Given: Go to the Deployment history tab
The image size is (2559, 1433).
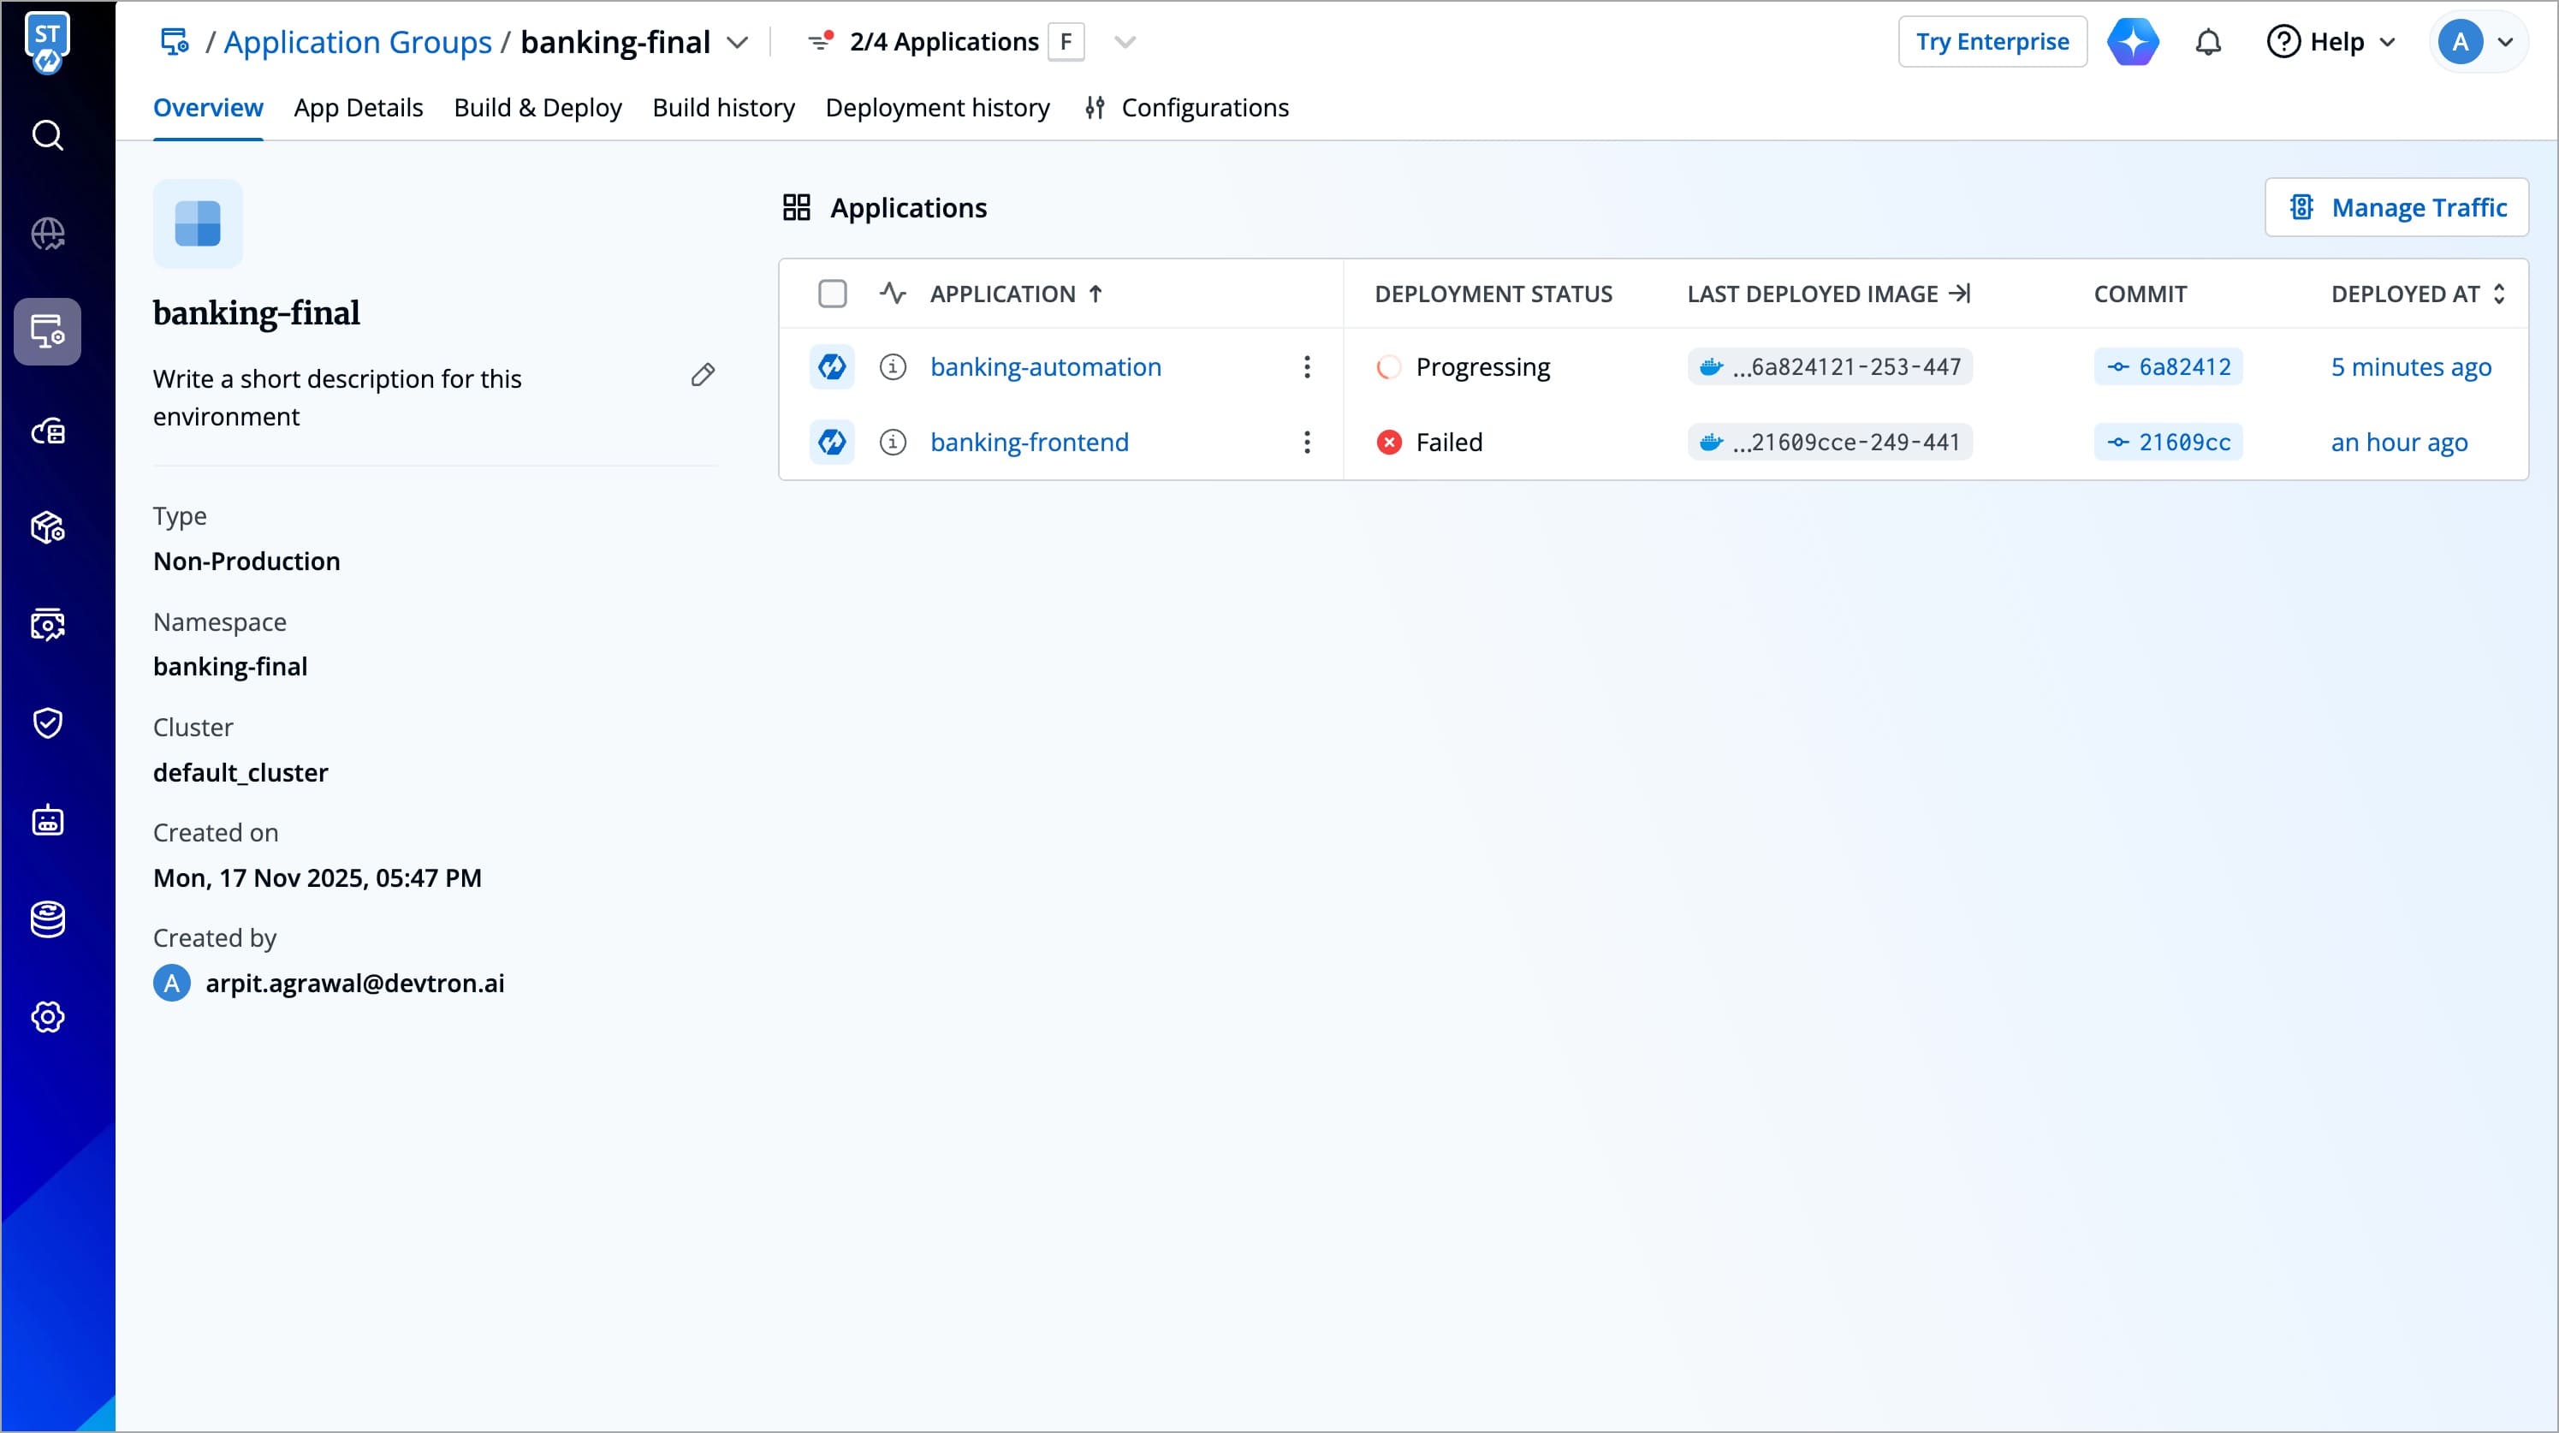Looking at the screenshot, I should pyautogui.click(x=937, y=107).
